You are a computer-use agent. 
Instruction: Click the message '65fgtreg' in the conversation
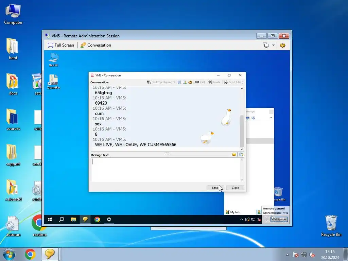(x=103, y=93)
